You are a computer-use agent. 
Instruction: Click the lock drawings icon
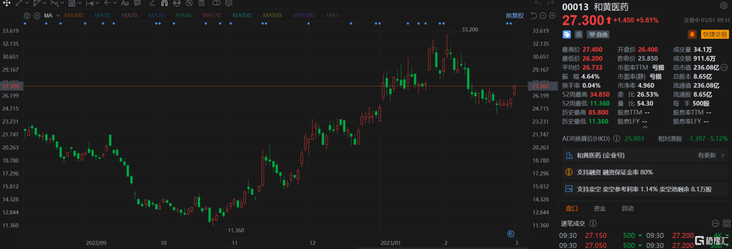[177, 3]
